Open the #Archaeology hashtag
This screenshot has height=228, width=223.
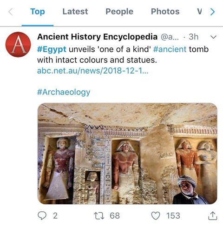click(64, 92)
